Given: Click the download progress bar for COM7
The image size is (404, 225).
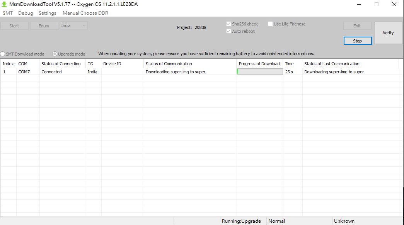Looking at the screenshot, I should pyautogui.click(x=260, y=72).
